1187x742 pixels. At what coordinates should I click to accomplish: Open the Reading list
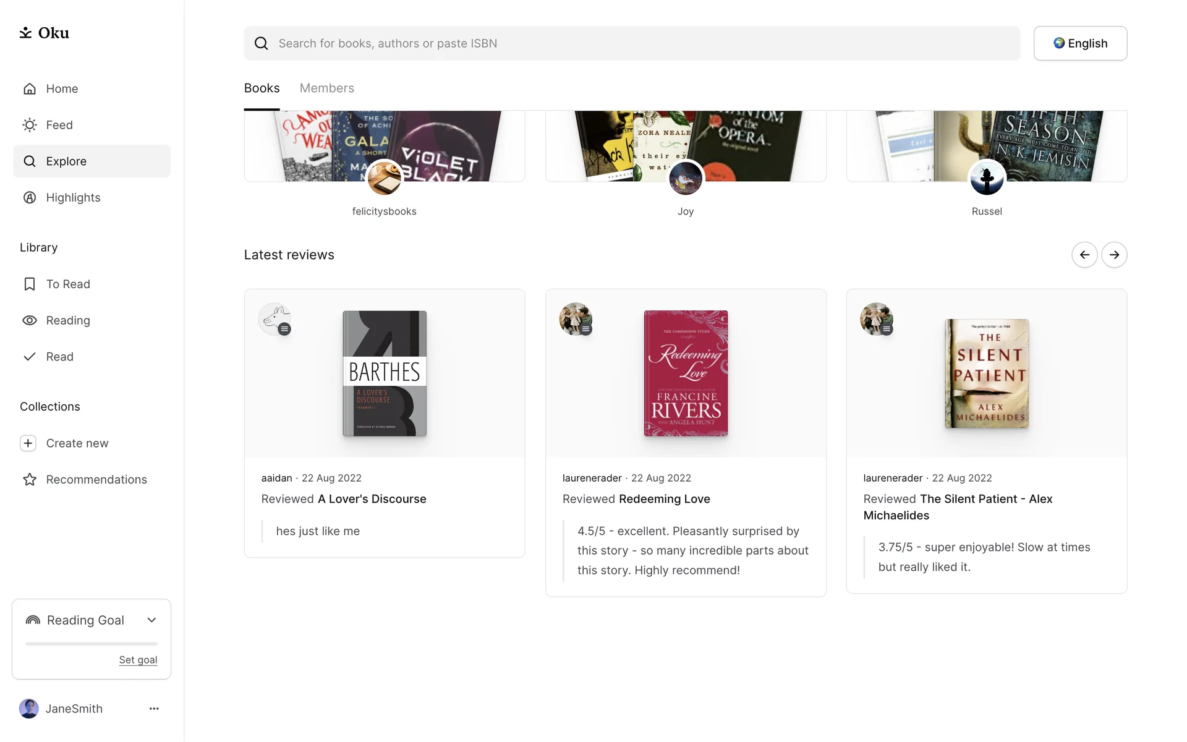(x=68, y=320)
